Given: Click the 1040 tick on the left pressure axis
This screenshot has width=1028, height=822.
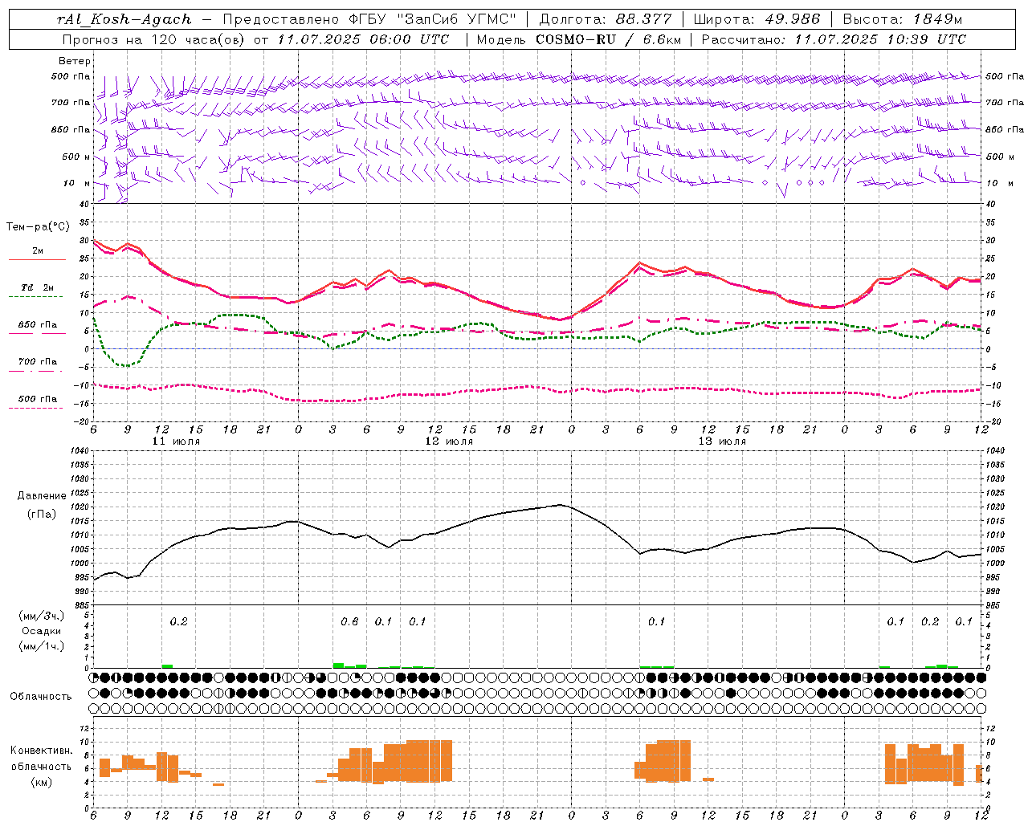Looking at the screenshot, I should (79, 450).
